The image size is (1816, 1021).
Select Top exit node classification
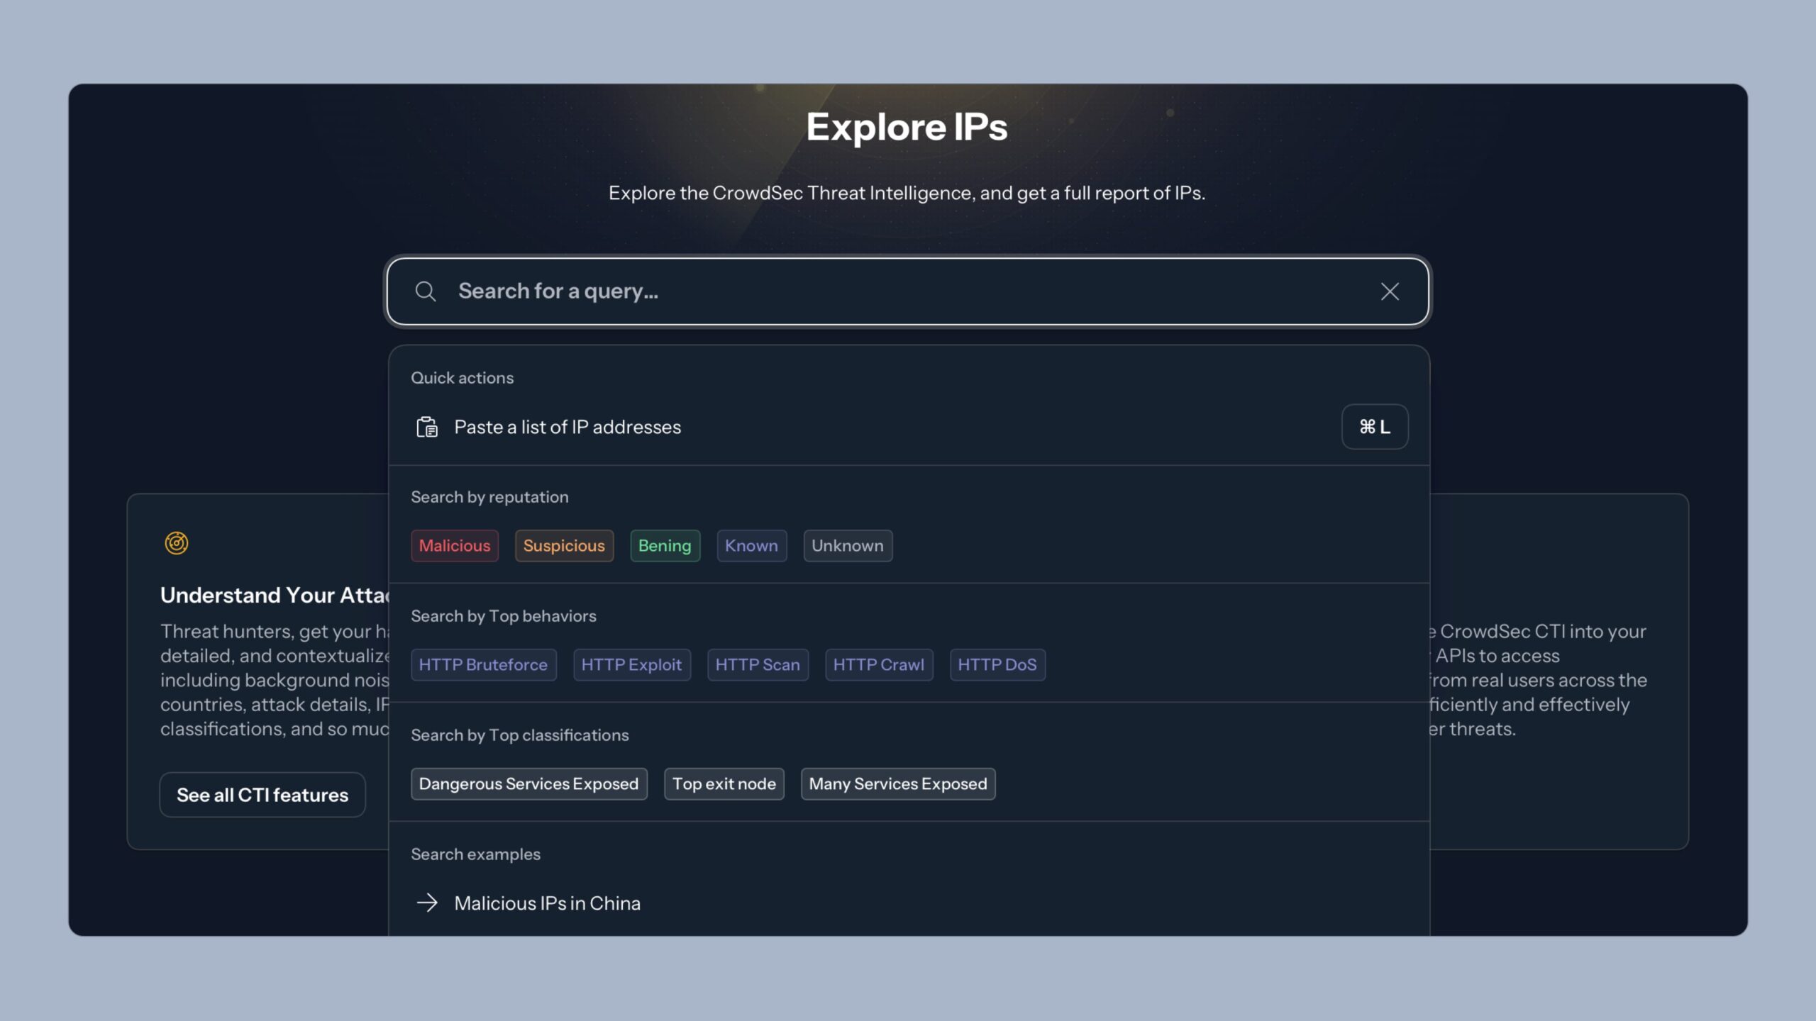pyautogui.click(x=724, y=784)
